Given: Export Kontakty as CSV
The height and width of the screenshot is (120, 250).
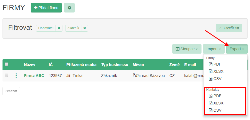Looking at the screenshot, I should point(215,110).
